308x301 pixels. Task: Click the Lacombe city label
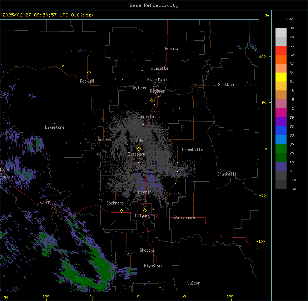click(x=161, y=68)
